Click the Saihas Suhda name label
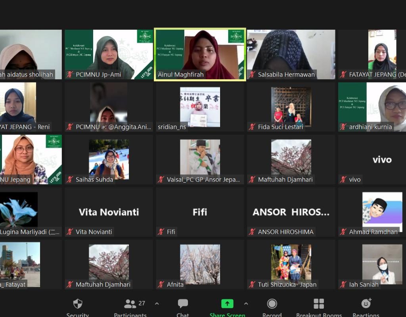The width and height of the screenshot is (406, 317). 94,180
